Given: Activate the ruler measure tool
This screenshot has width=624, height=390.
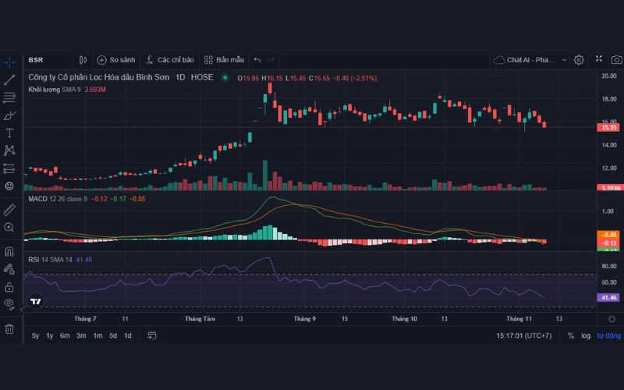Looking at the screenshot, I should tap(9, 210).
